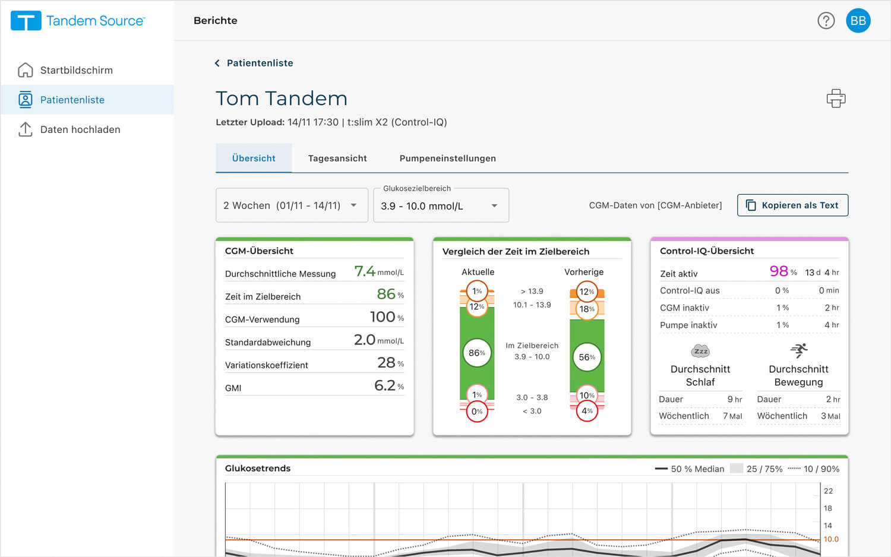Viewport: 891px width, 557px height.
Task: Click the Vergleich der Zeit im Zielbereich title
Action: (516, 251)
